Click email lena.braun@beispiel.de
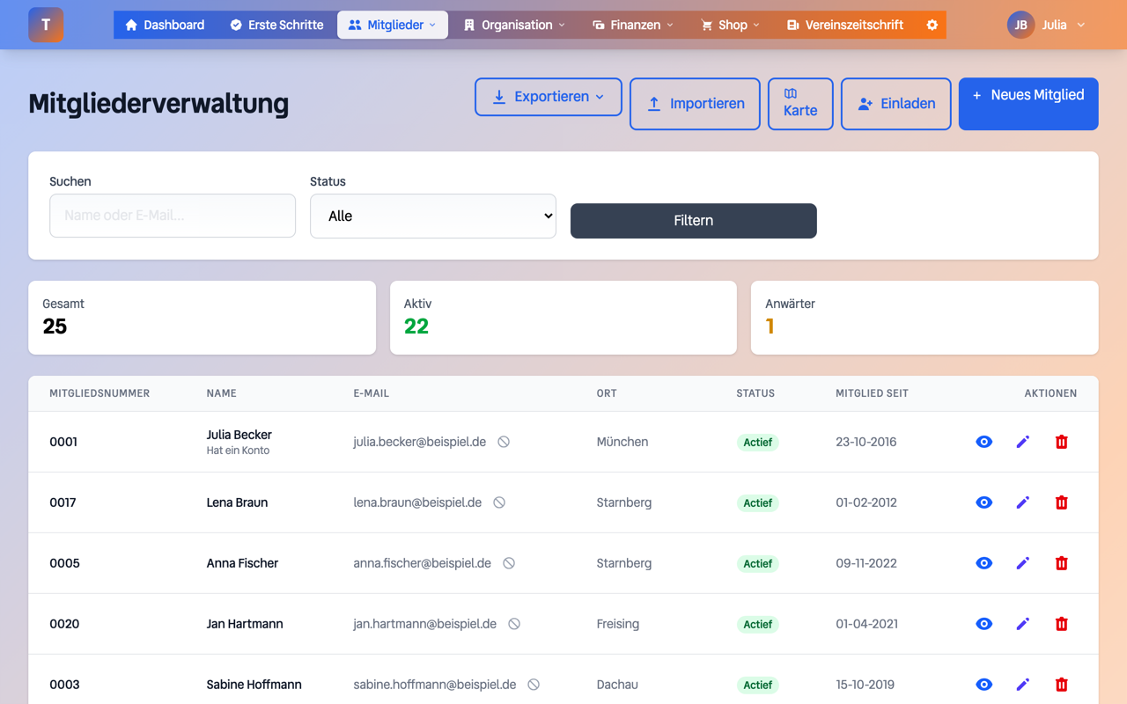This screenshot has width=1127, height=704. 417,502
